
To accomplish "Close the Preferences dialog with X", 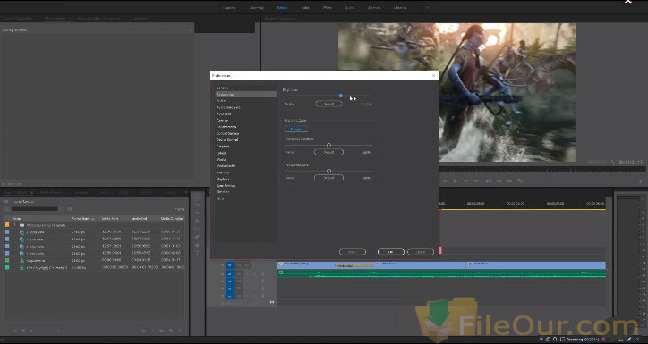I will (x=433, y=75).
